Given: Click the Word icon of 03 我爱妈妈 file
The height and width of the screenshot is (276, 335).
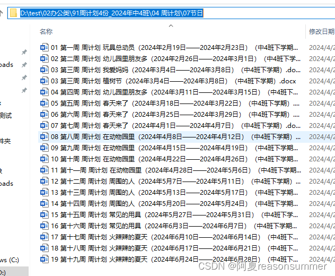Looking at the screenshot, I should point(44,70).
